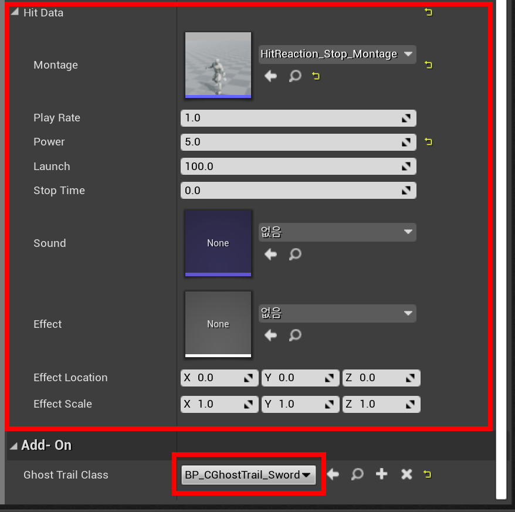Collapse the Add-On category
This screenshot has width=515, height=512.
pos(13,446)
